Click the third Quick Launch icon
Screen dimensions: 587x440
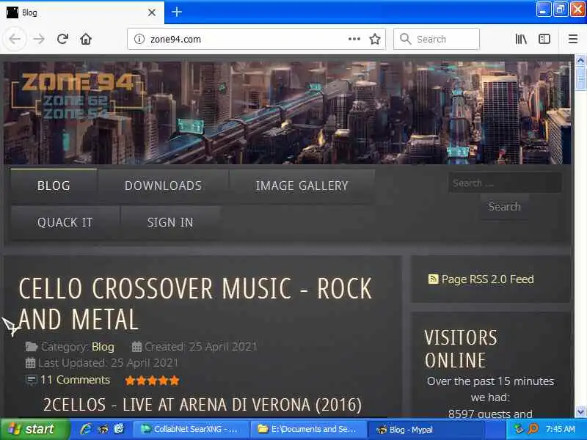(x=119, y=429)
